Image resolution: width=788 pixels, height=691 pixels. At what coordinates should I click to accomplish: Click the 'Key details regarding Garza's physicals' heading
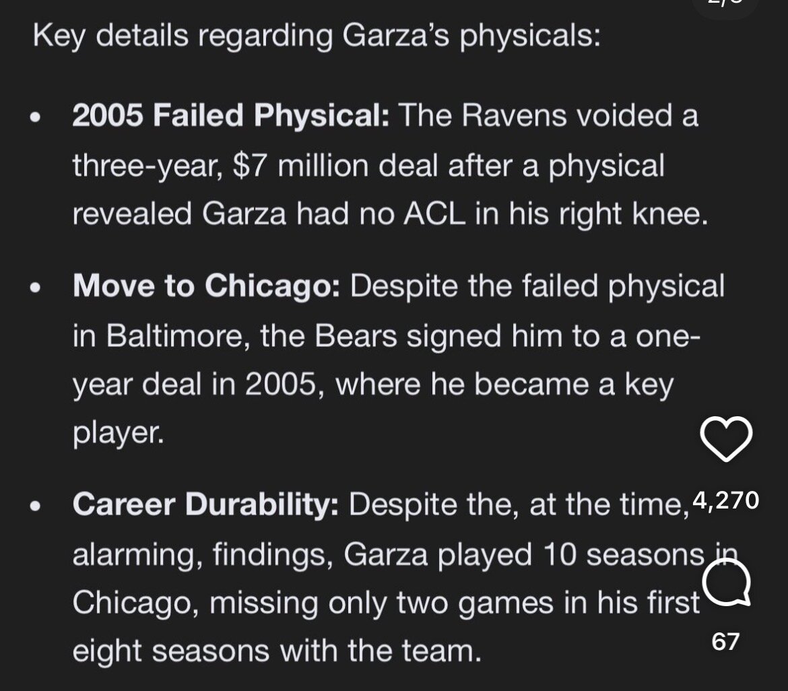[316, 36]
